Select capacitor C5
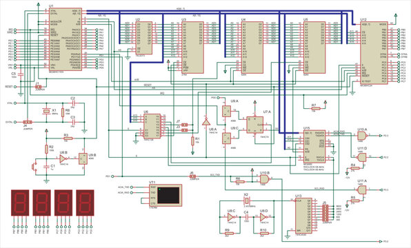The image size is (411, 248). 21,74
